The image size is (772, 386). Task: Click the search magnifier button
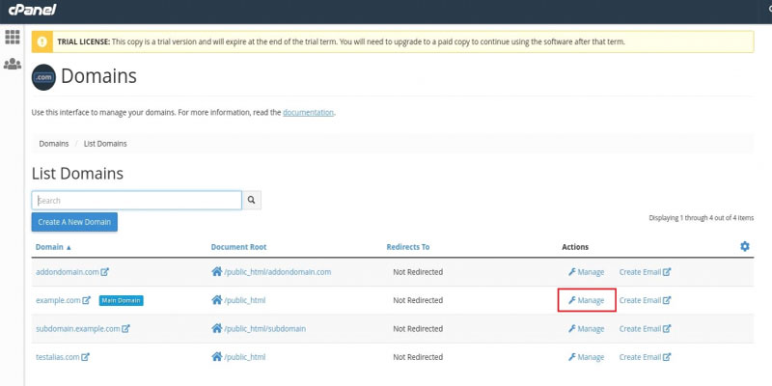click(x=252, y=200)
